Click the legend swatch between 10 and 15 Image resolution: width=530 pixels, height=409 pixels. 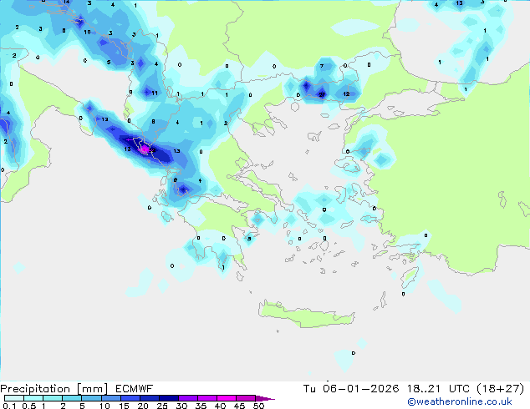click(x=110, y=398)
